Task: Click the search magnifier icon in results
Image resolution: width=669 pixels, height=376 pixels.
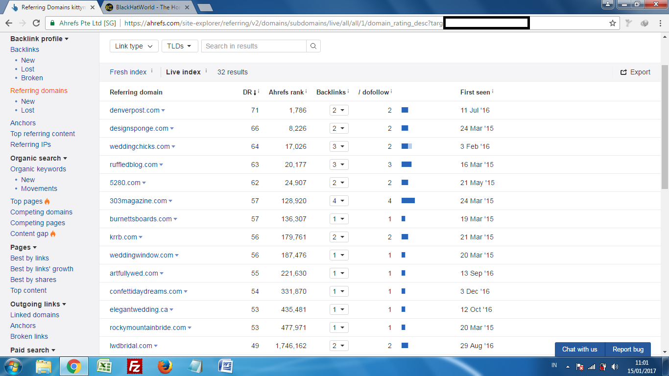Action: tap(313, 46)
